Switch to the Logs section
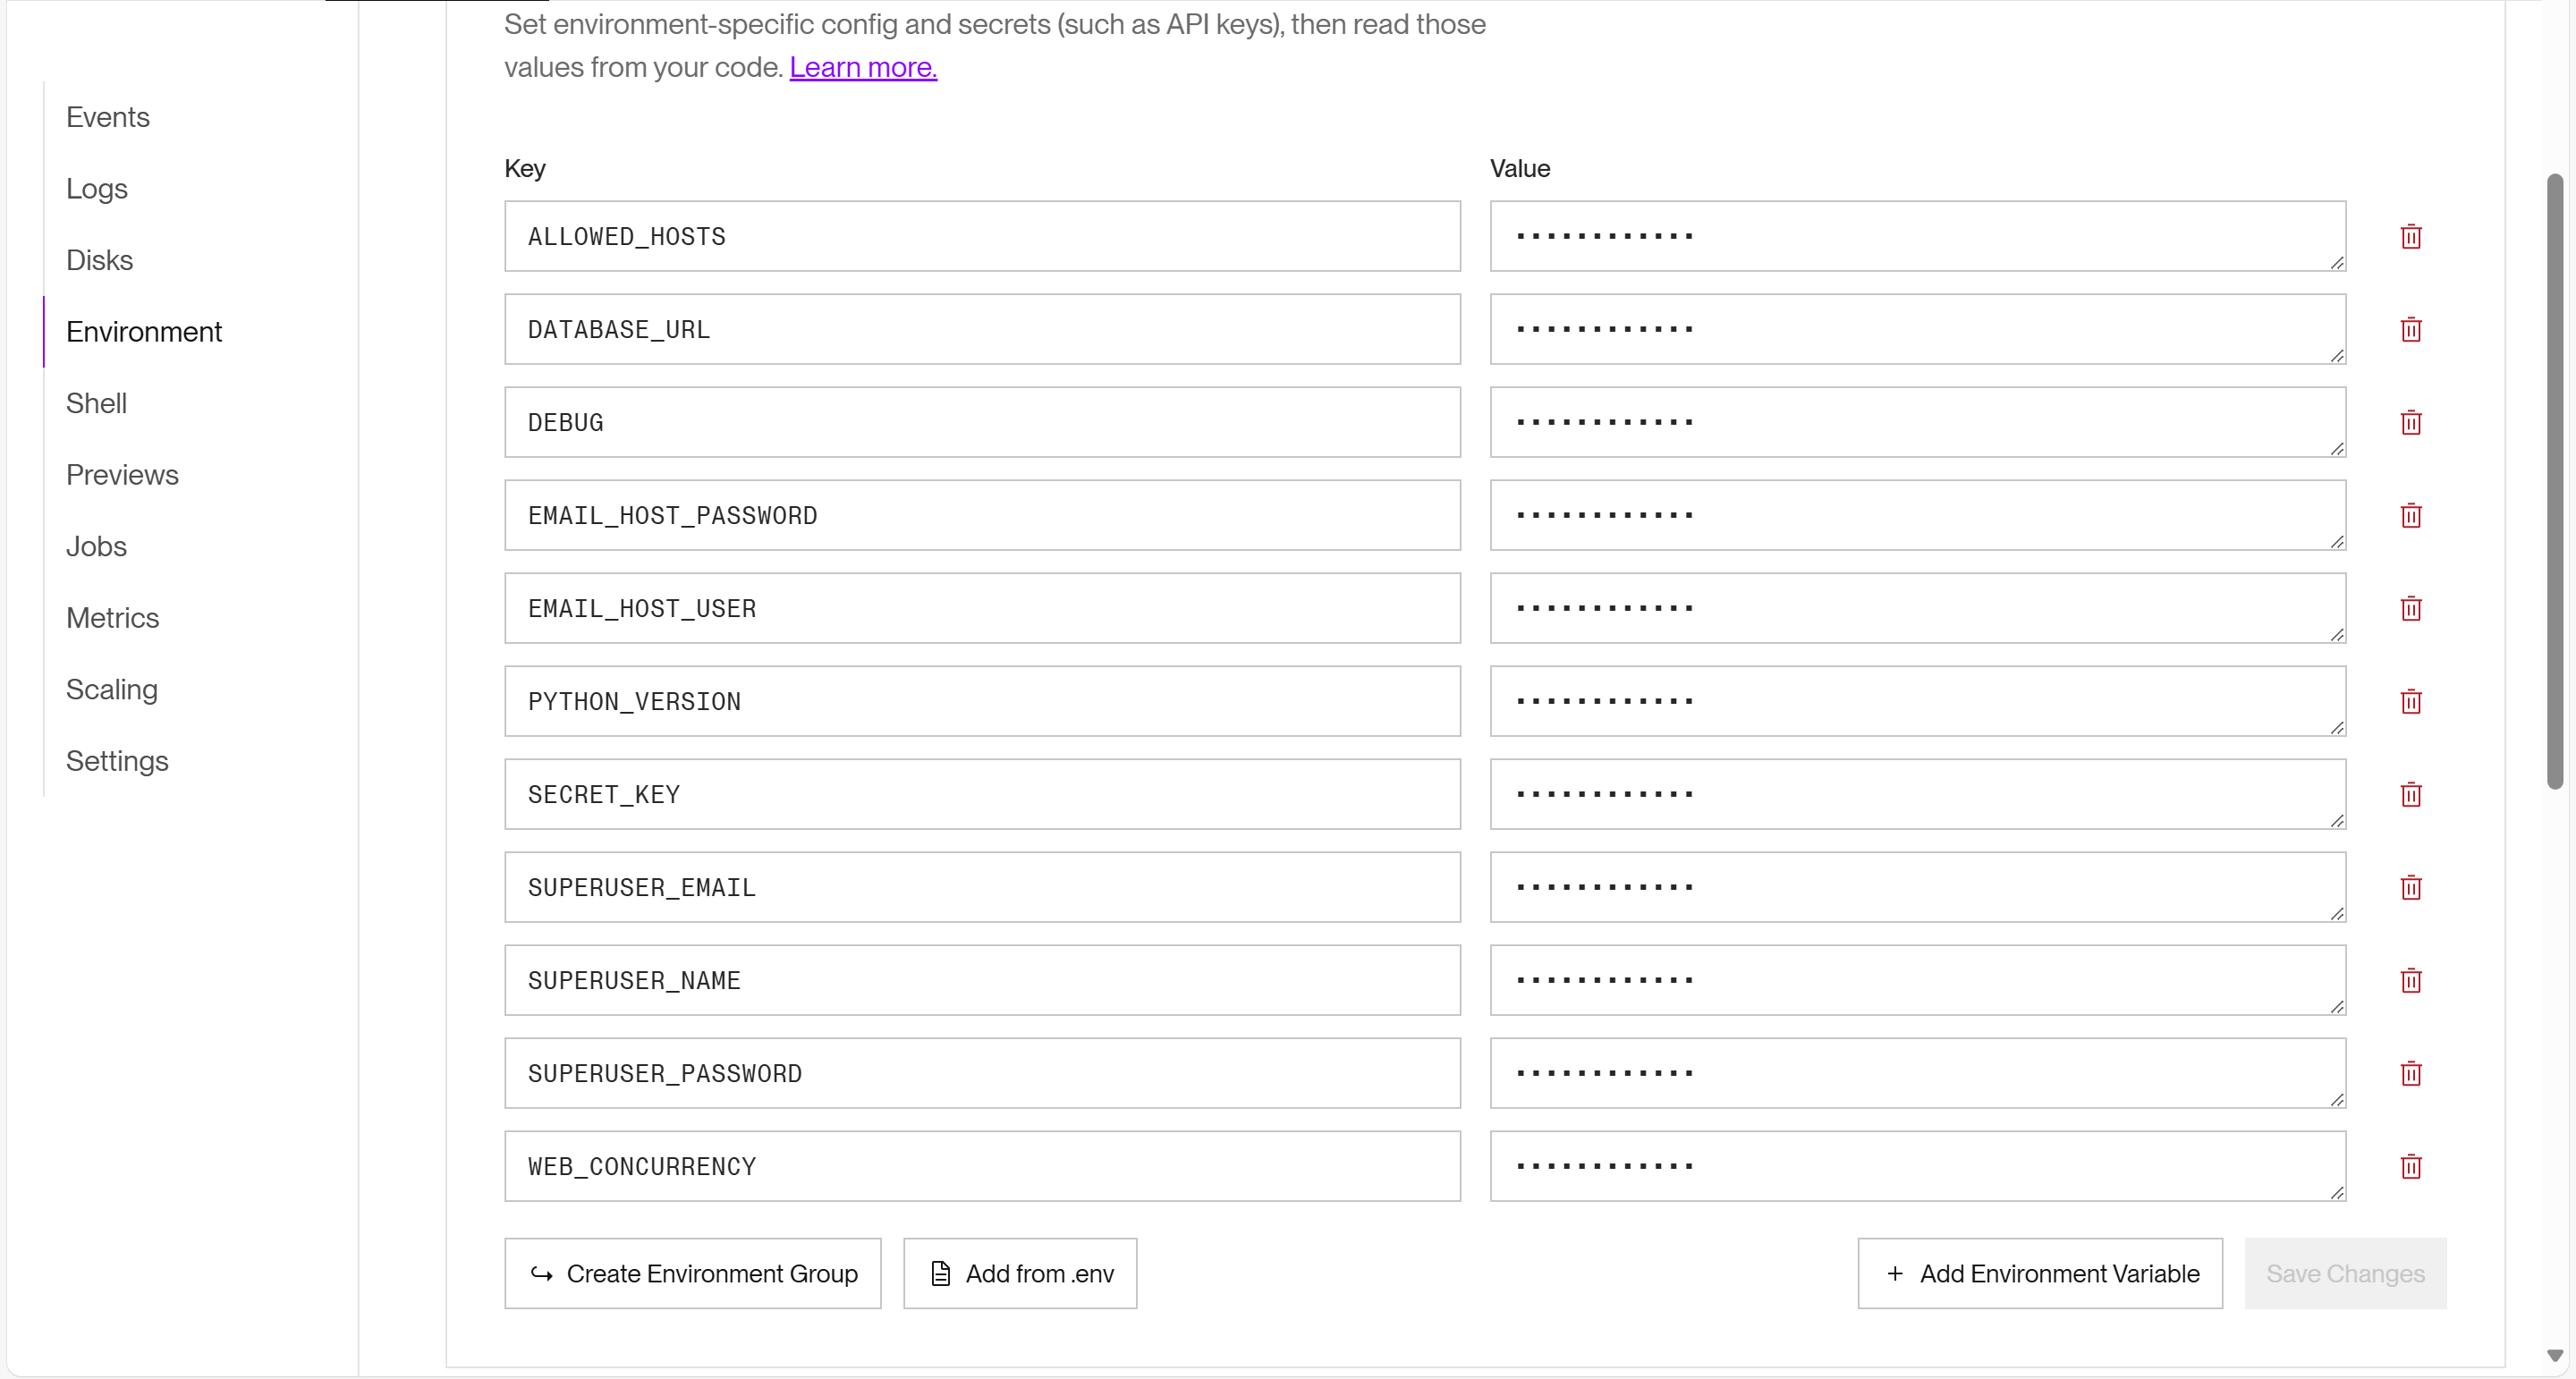Viewport: 2576px width, 1379px height. (96, 188)
